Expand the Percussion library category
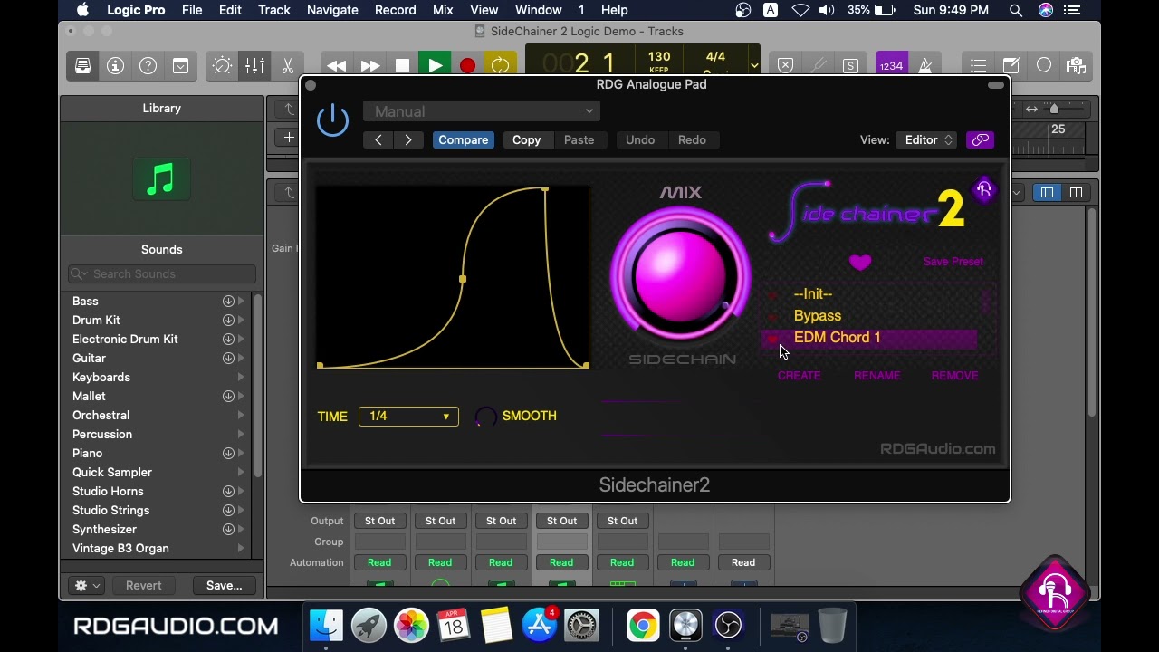1159x652 pixels. [240, 434]
